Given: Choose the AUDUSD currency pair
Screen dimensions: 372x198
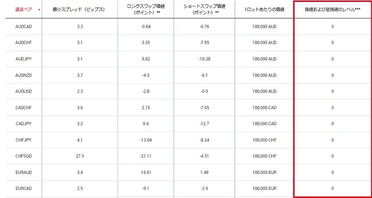Looking at the screenshot, I should coord(23,91).
